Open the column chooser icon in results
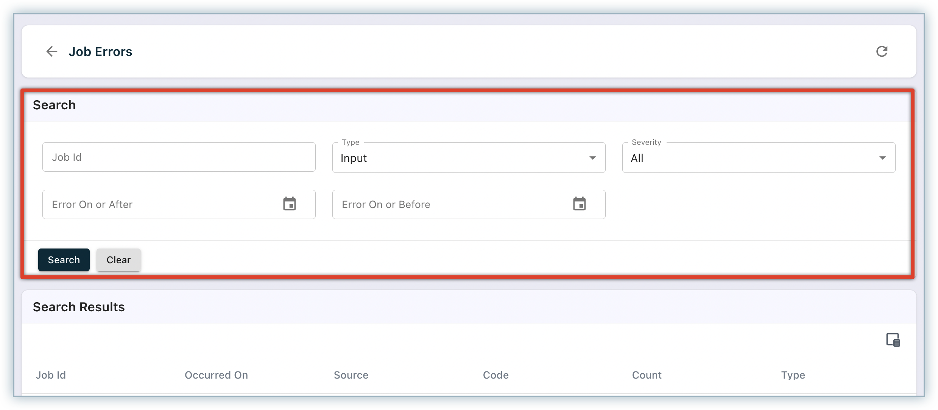Screen dimensions: 938x410 [x=893, y=340]
